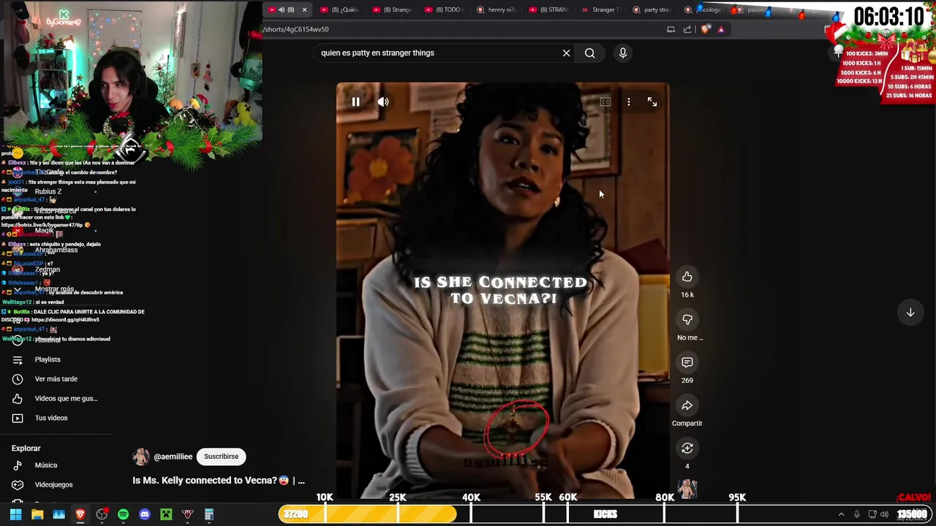This screenshot has width=936, height=526.
Task: Clear the search box with X
Action: pos(566,53)
